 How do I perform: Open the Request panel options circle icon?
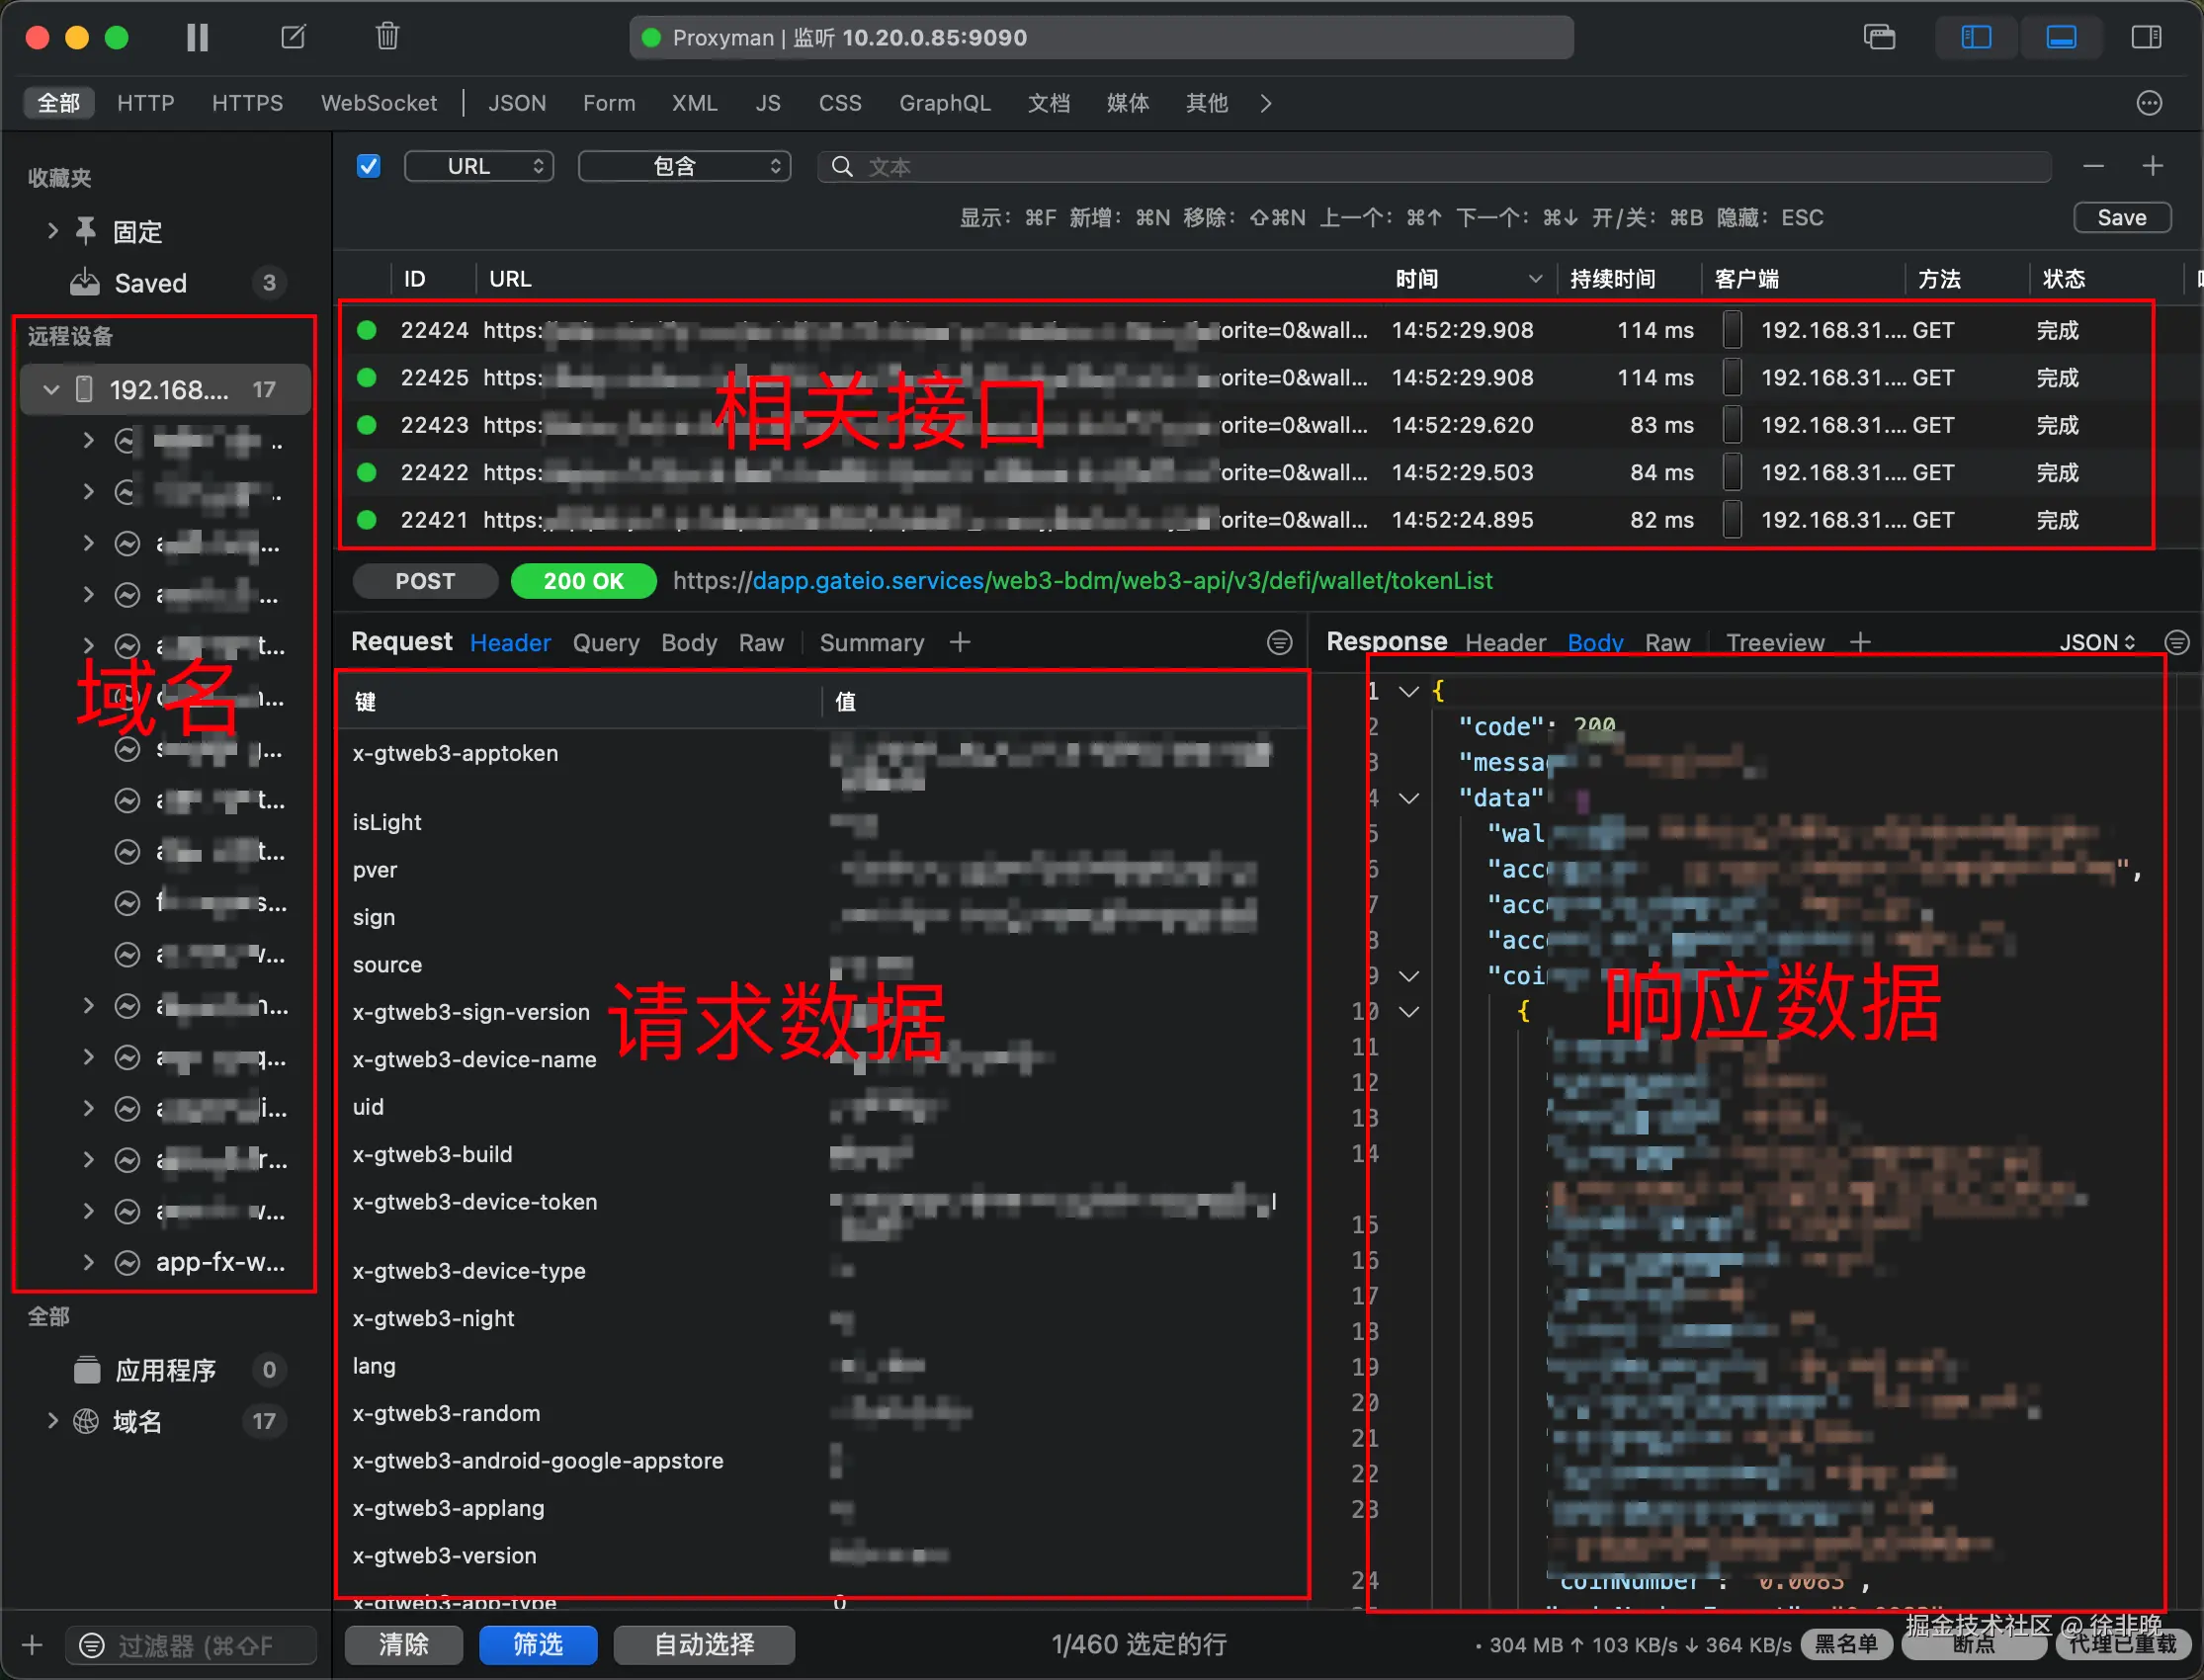click(1279, 642)
